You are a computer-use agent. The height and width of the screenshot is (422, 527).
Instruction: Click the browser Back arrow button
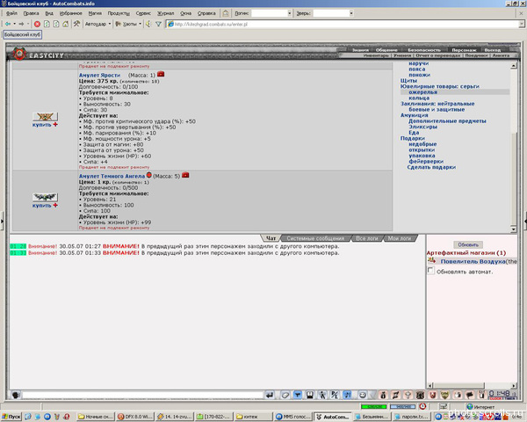pyautogui.click(x=7, y=24)
